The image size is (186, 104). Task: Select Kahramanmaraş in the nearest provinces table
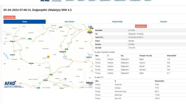tap(120, 91)
